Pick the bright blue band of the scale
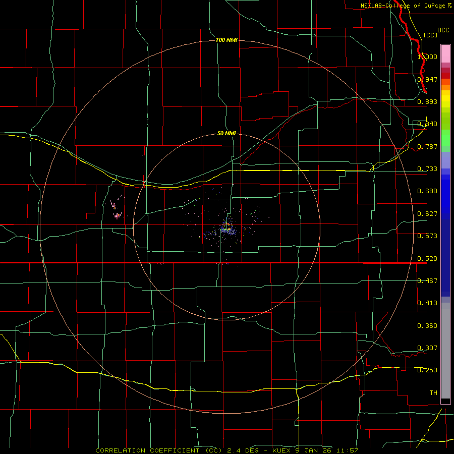The height and width of the screenshot is (454, 454). coord(445,197)
